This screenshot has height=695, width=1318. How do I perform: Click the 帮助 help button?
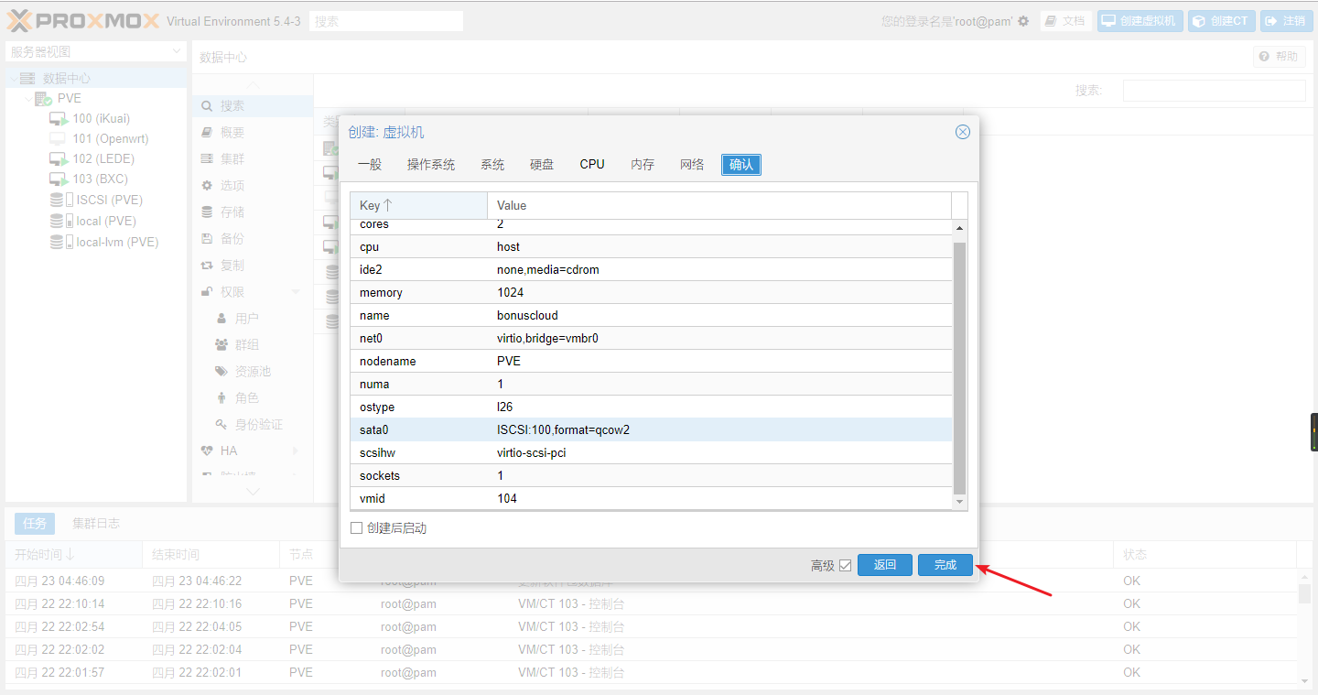click(x=1279, y=57)
